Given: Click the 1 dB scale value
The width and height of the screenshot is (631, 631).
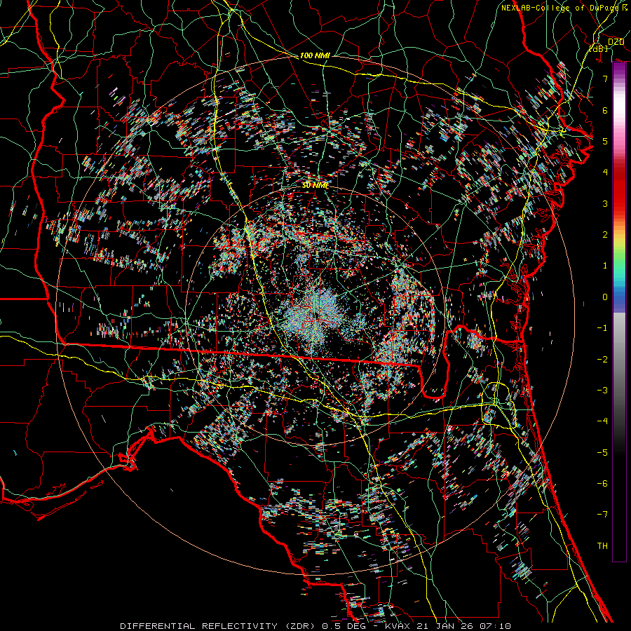Looking at the screenshot, I should coord(605,266).
